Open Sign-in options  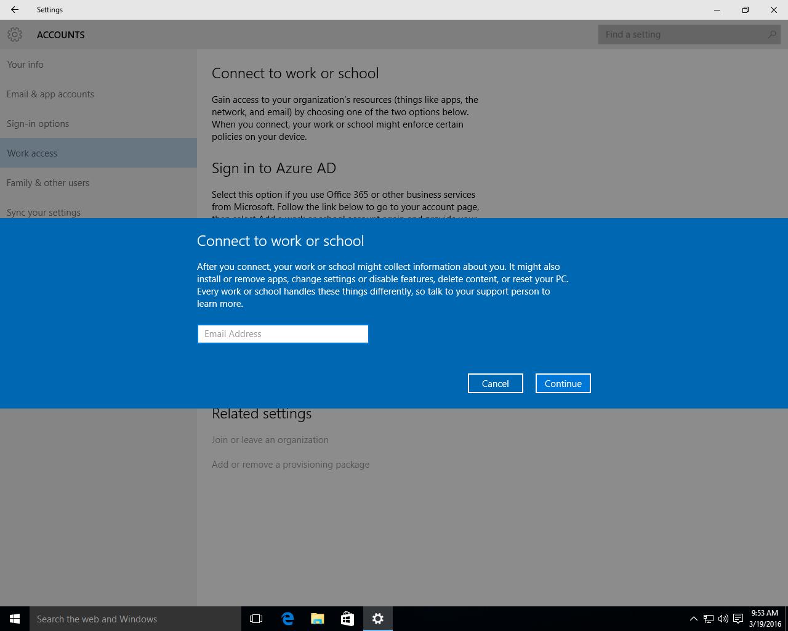pos(98,123)
